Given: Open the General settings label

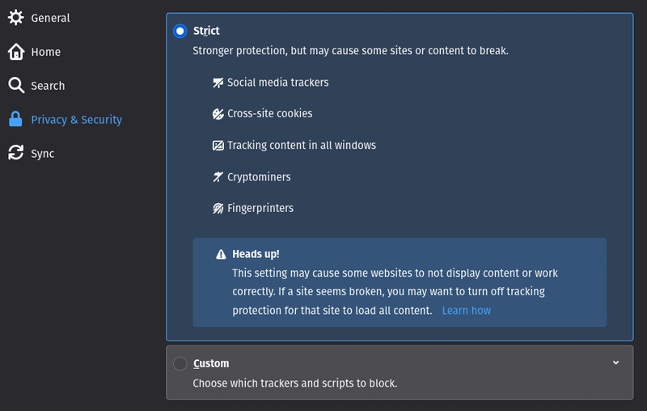Looking at the screenshot, I should [x=50, y=18].
